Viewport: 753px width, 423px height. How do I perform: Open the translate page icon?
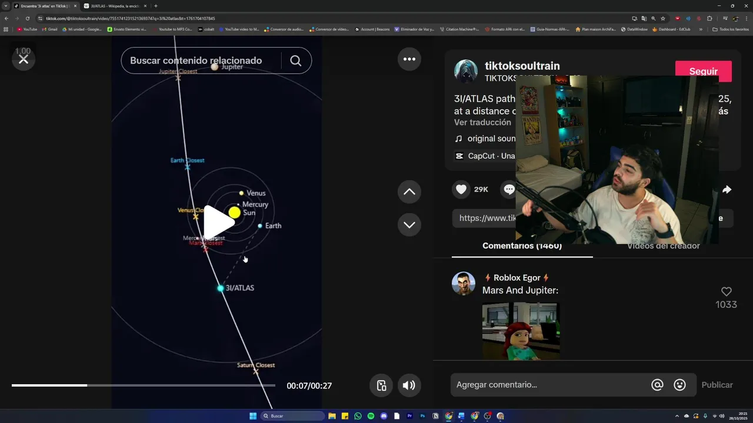pyautogui.click(x=644, y=18)
